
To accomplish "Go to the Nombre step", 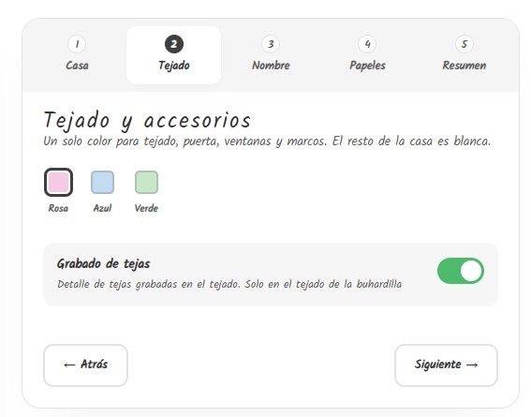I will pos(271,55).
